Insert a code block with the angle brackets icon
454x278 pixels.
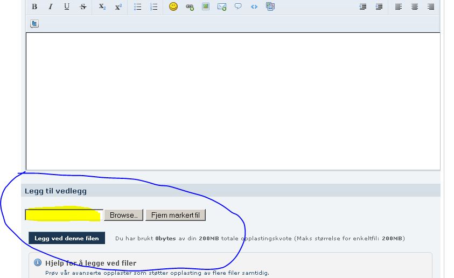coord(254,6)
